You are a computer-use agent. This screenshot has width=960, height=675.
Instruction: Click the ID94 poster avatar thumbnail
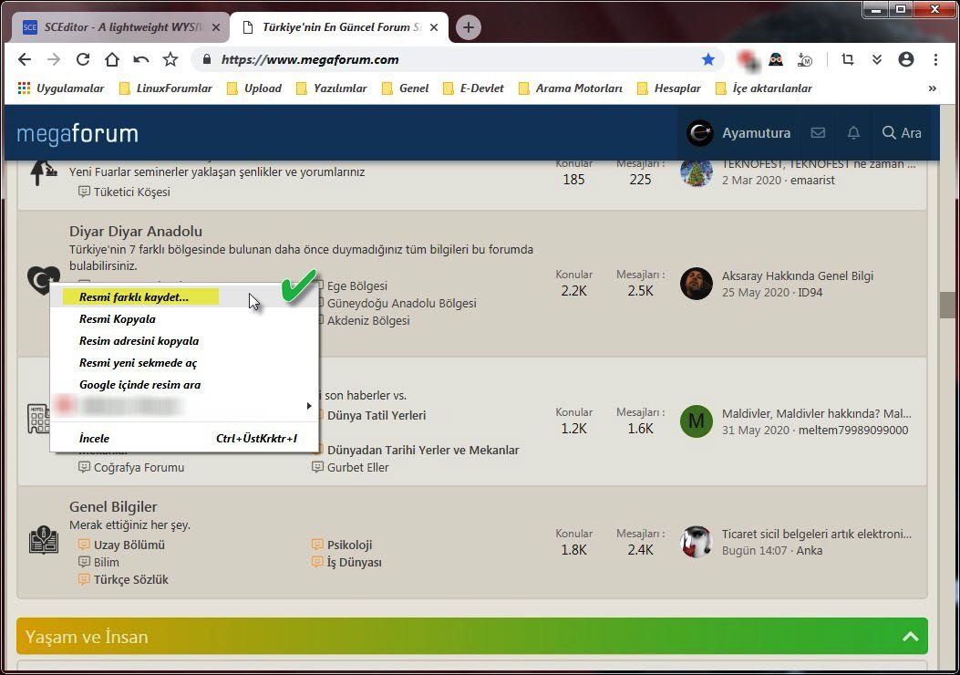click(x=697, y=284)
